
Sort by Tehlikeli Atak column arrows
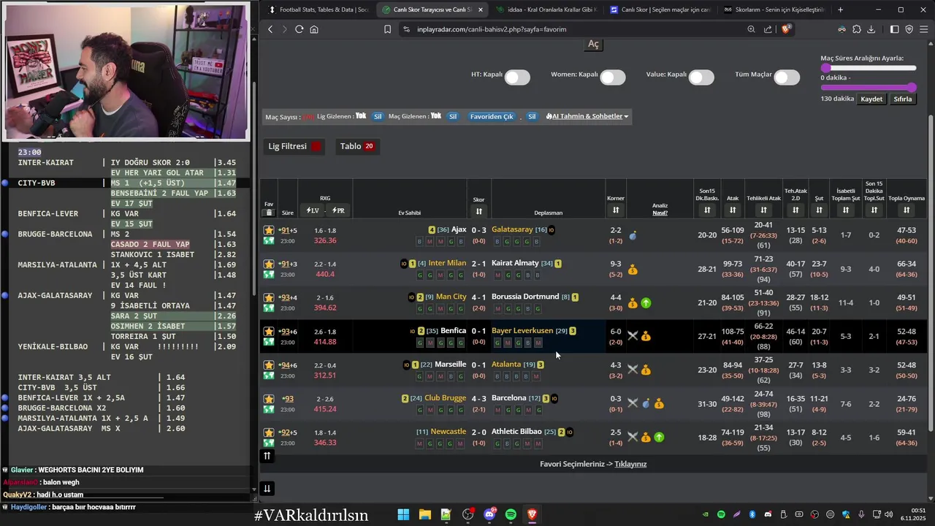pyautogui.click(x=764, y=210)
